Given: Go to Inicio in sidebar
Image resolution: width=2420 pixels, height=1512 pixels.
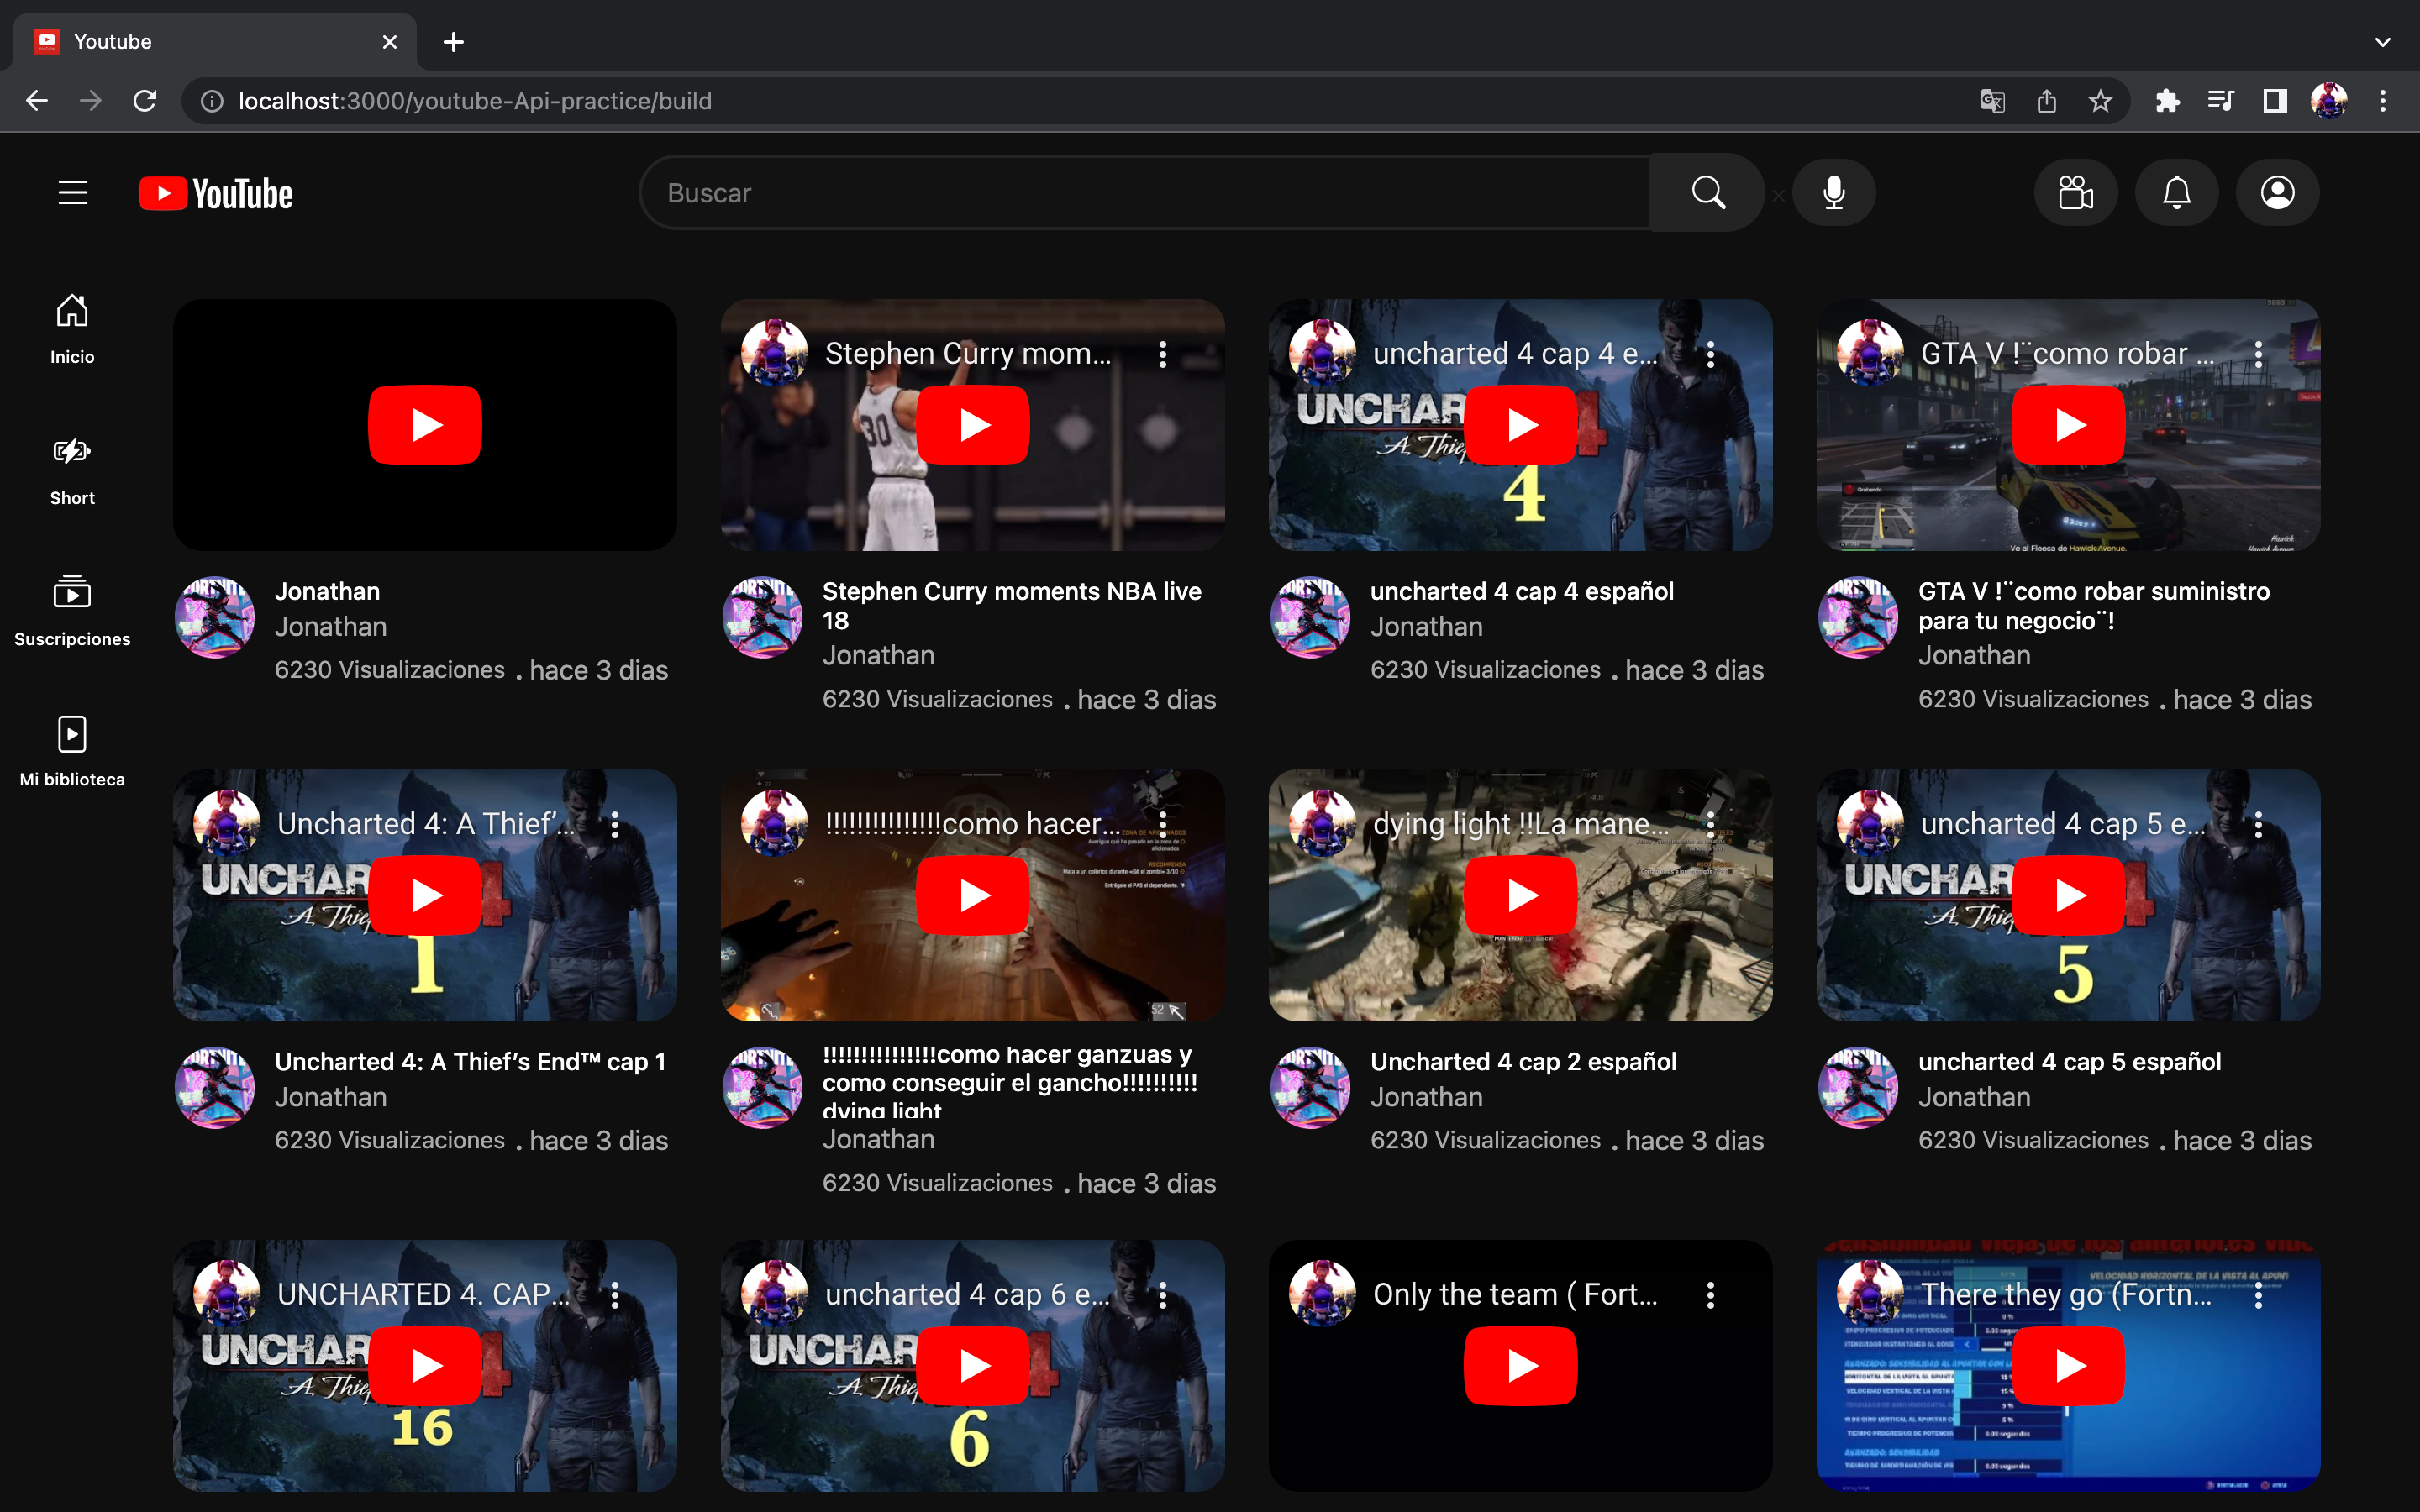Looking at the screenshot, I should 72,330.
